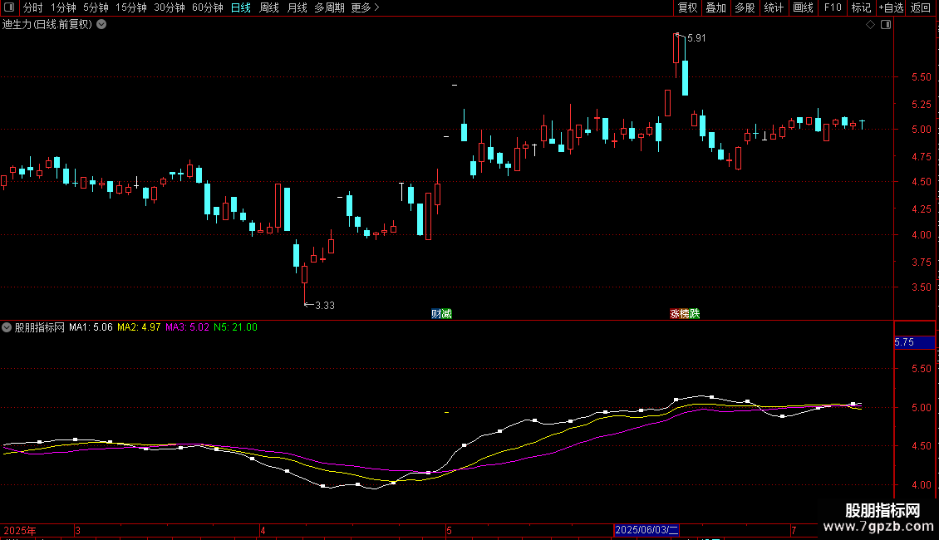Click the diamond marker icon above the chart

point(871,25)
